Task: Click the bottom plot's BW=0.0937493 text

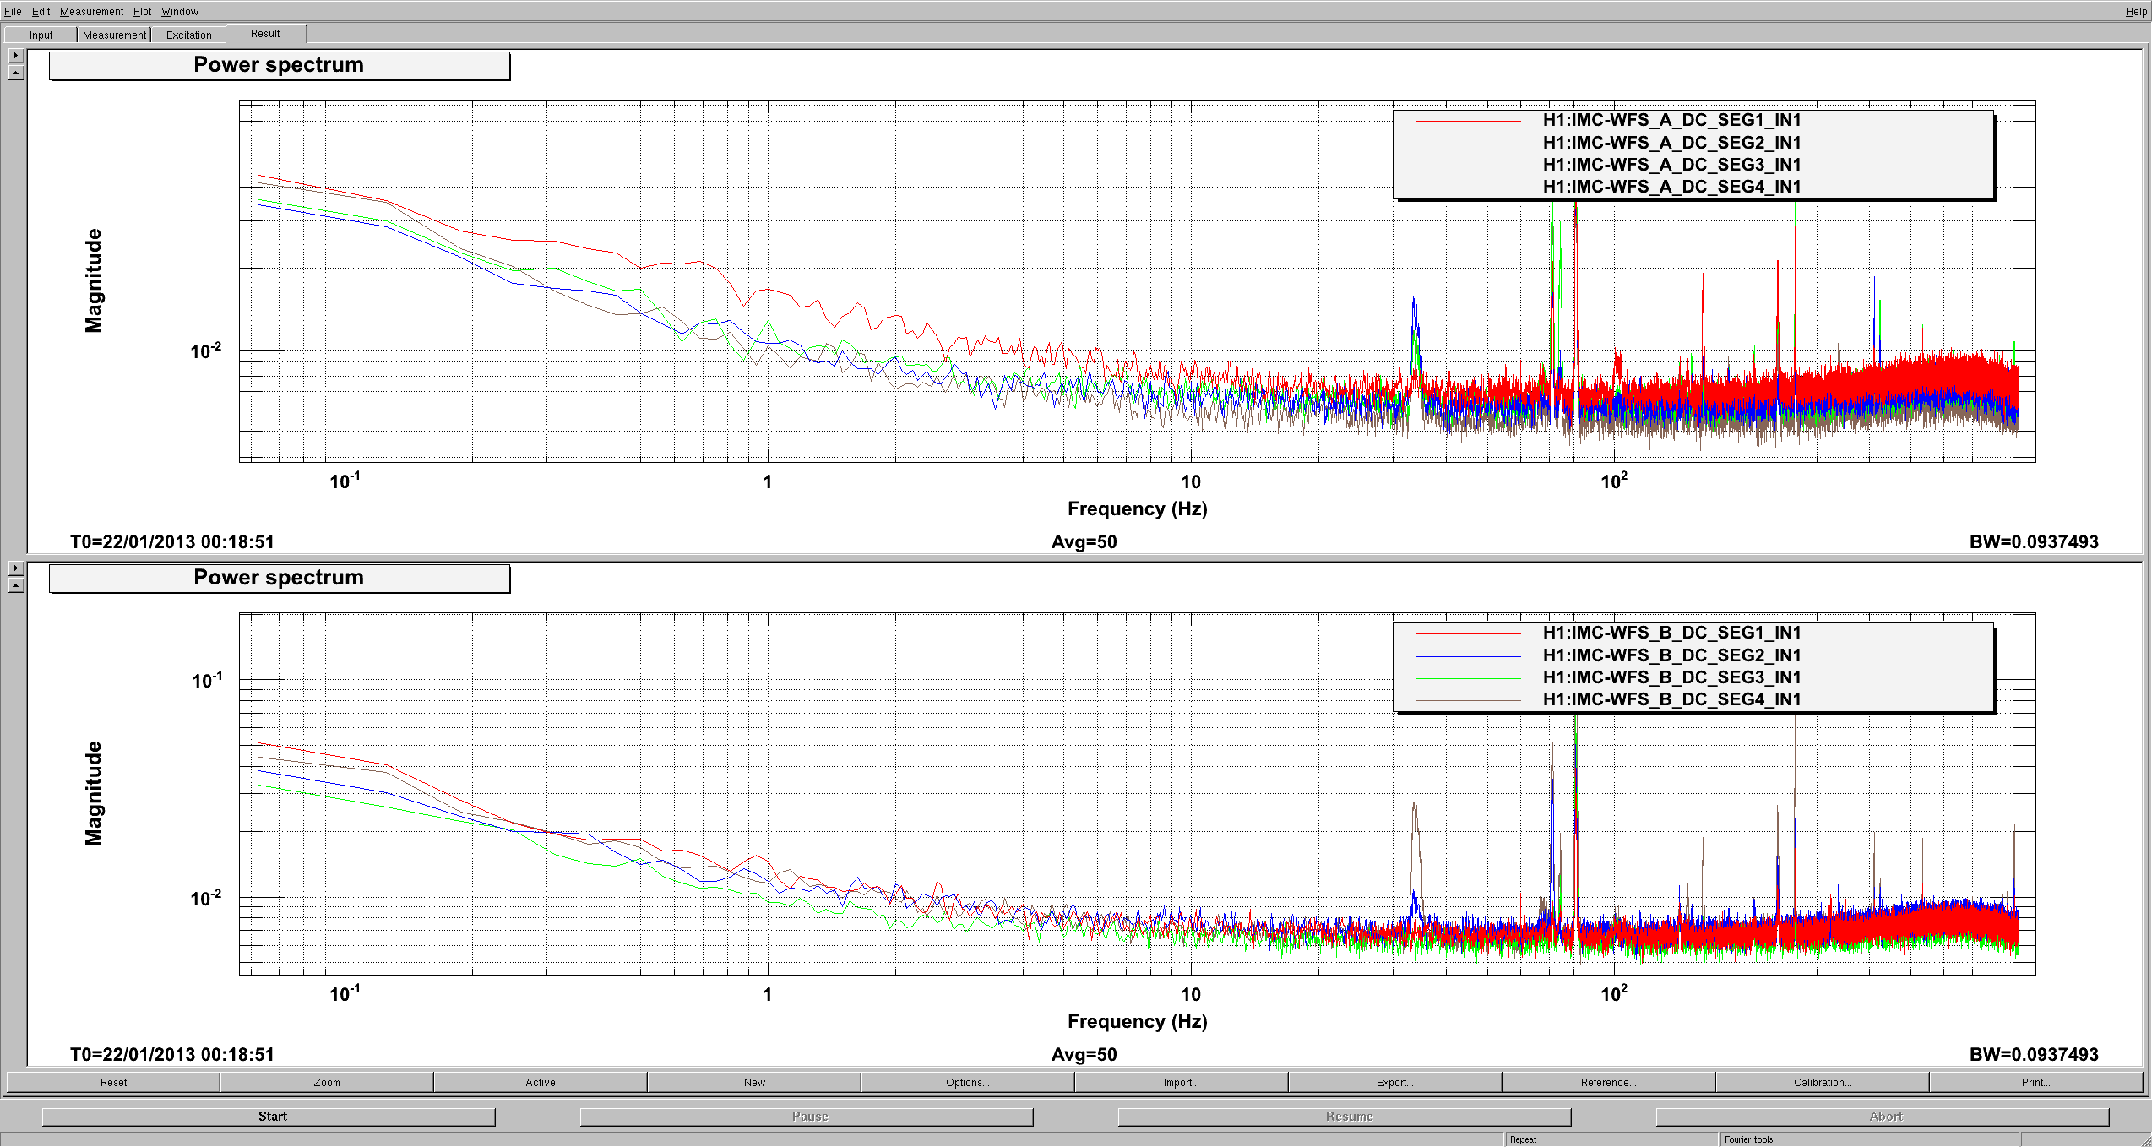Action: pos(2034,1055)
